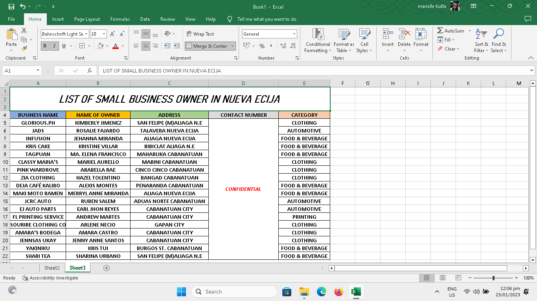
Task: Expand the formula bar
Action: pos(532,71)
